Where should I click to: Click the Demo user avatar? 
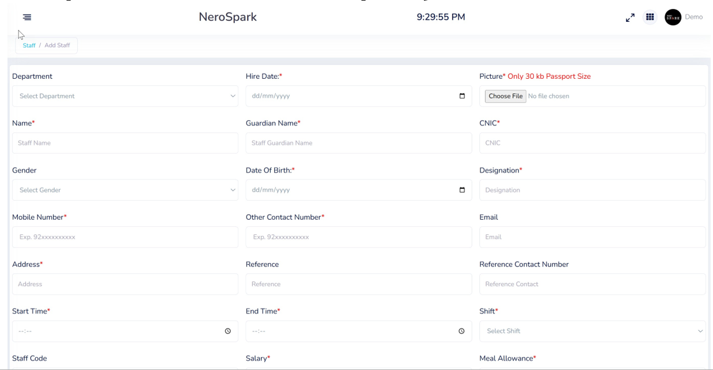(673, 17)
